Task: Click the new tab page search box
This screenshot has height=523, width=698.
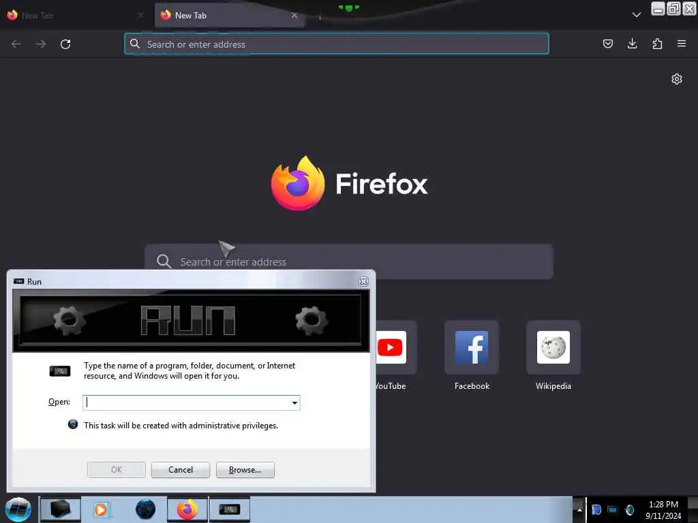Action: [348, 261]
